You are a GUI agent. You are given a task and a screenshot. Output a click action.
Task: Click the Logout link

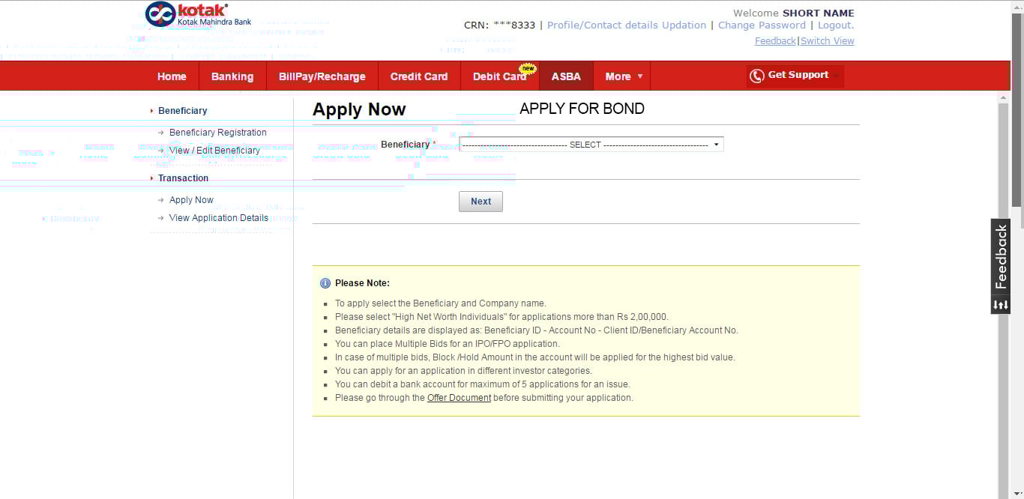835,25
